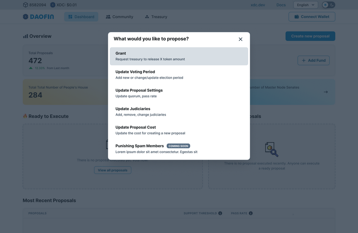The image size is (358, 233).
Task: Open the Community tab
Action: coord(119,17)
